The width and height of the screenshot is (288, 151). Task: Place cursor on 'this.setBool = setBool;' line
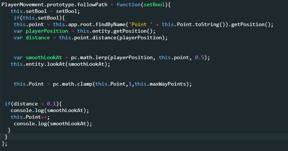[x=45, y=11]
